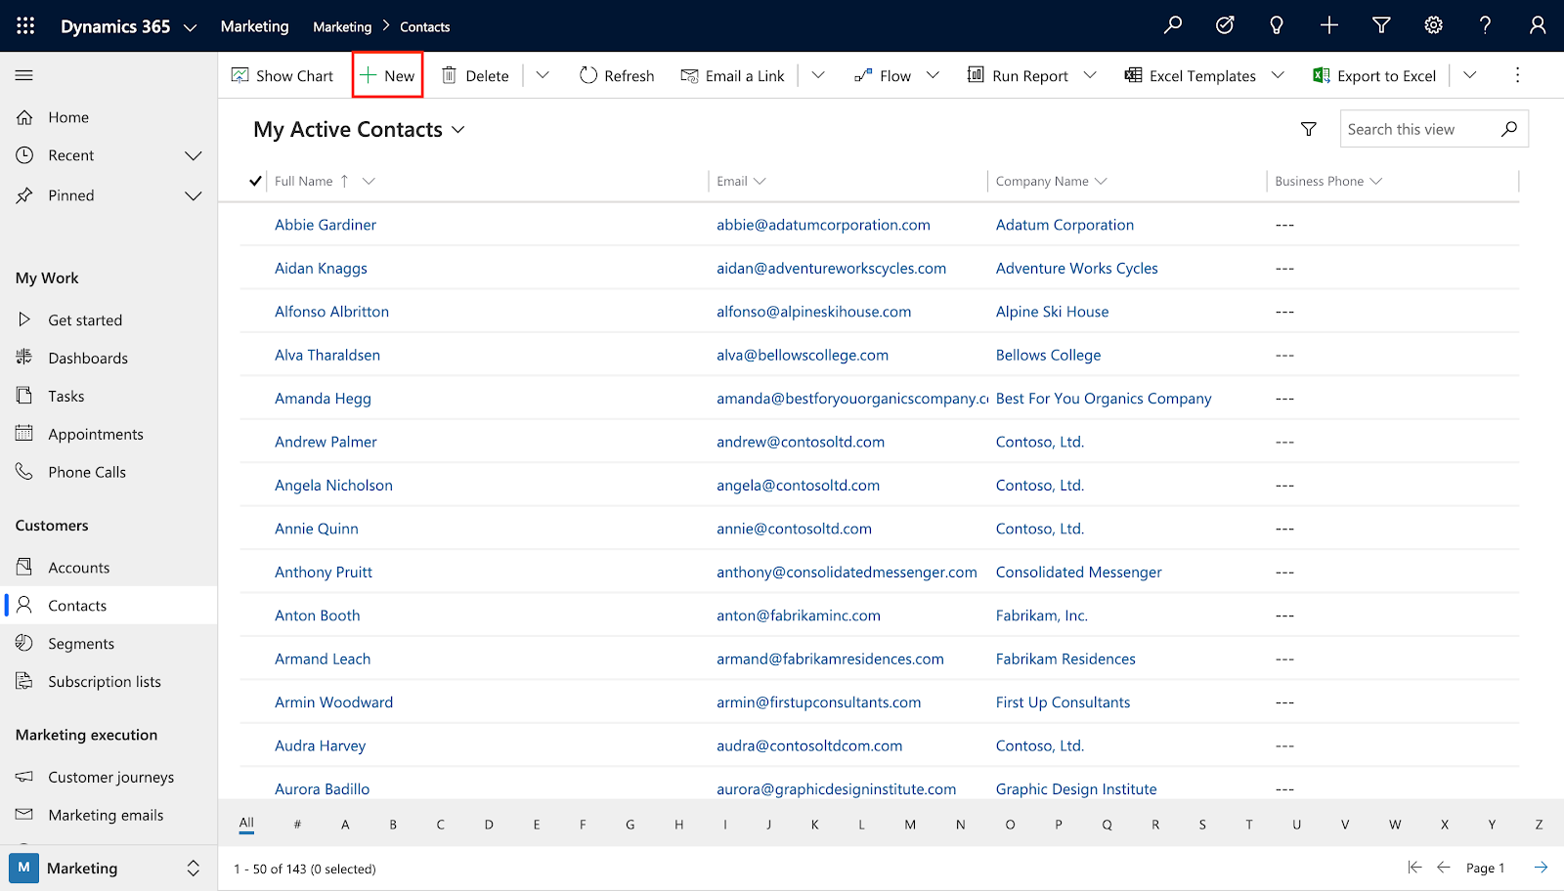Go to next page arrow

tap(1541, 868)
